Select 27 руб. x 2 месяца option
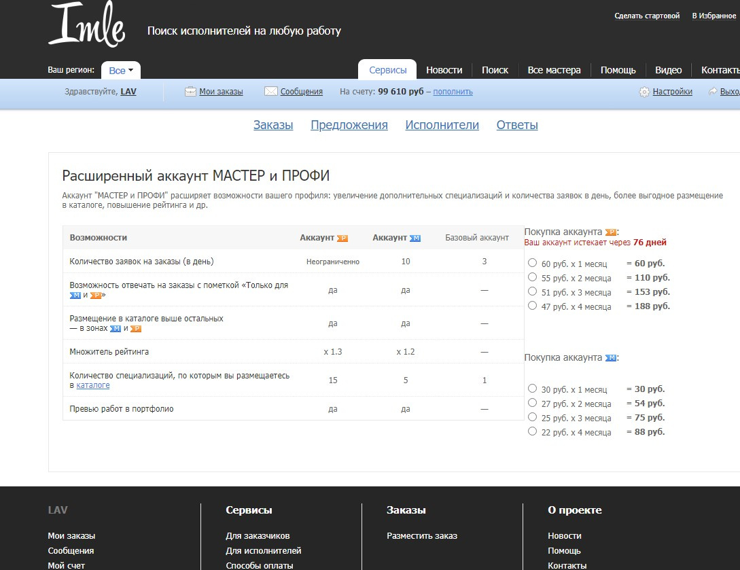The image size is (740, 570). [x=532, y=402]
